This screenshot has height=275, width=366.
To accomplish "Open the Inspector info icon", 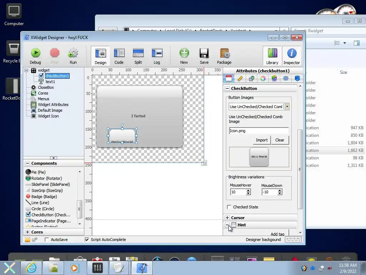I will tap(292, 53).
